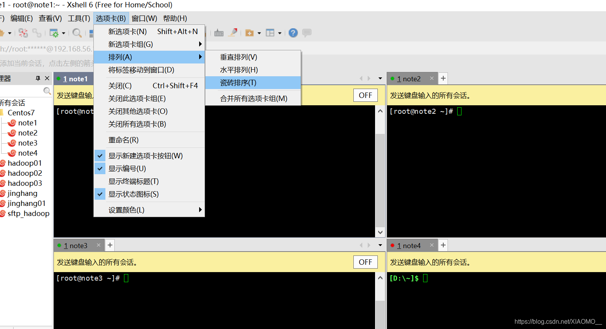
Task: Click the chat bubble feedback icon
Action: (307, 33)
